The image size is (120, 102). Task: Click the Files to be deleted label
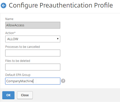pyautogui.click(x=18, y=61)
